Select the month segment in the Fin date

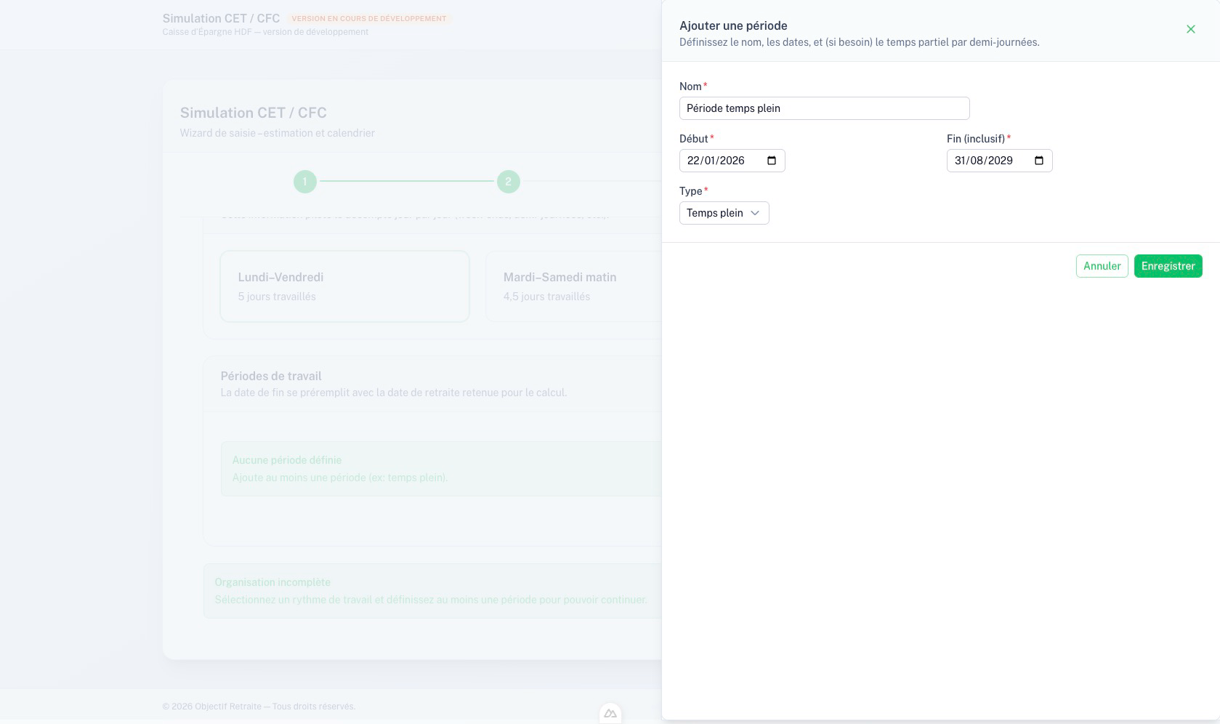click(x=977, y=161)
